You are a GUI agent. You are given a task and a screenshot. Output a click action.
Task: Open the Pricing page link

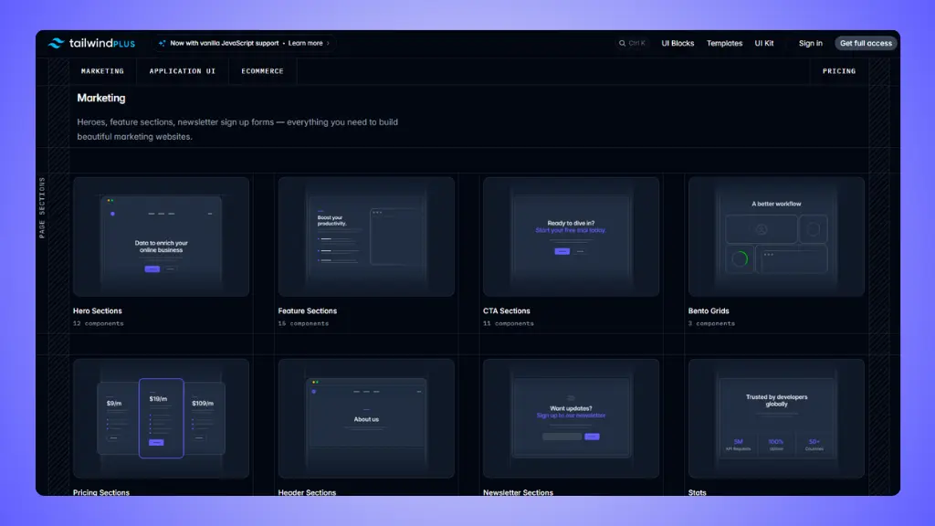pyautogui.click(x=838, y=70)
